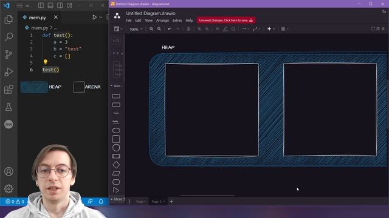Collapse the General shapes section
389x218 pixels.
(x=117, y=86)
